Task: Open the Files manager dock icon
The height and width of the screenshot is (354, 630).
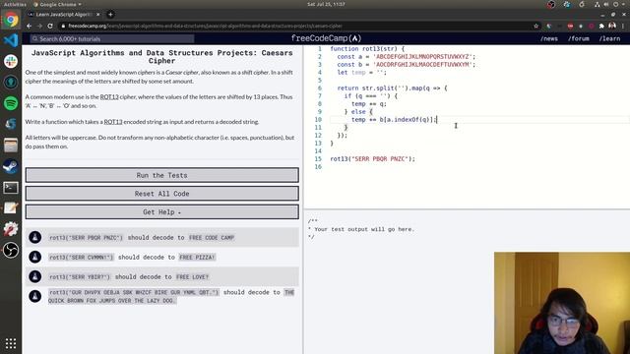Action: pyautogui.click(x=11, y=145)
